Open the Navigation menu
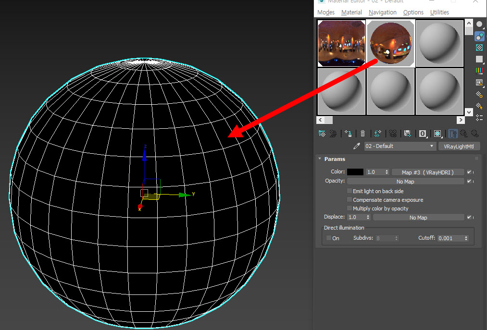The height and width of the screenshot is (330, 487). tap(382, 12)
